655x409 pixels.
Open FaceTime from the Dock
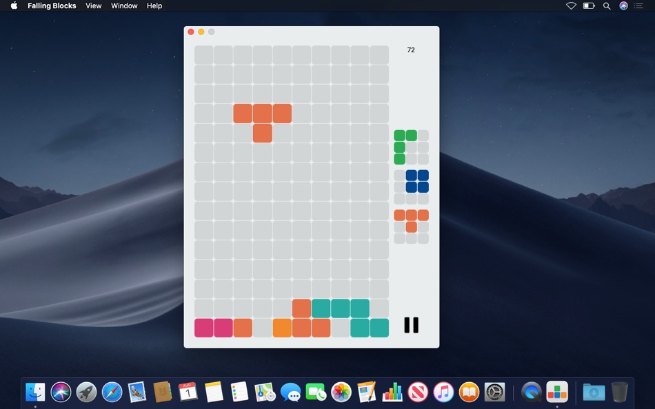point(316,392)
